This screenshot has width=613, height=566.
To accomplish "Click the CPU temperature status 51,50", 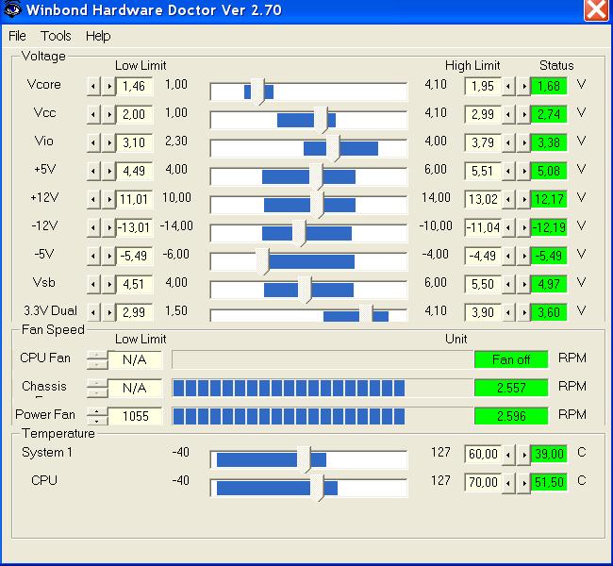I will click(x=549, y=483).
